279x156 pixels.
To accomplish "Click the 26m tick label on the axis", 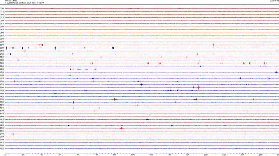I will tap(242, 155).
